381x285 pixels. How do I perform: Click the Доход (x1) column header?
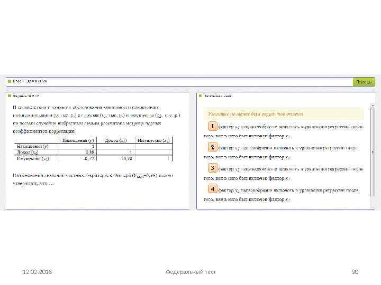[x=116, y=140]
